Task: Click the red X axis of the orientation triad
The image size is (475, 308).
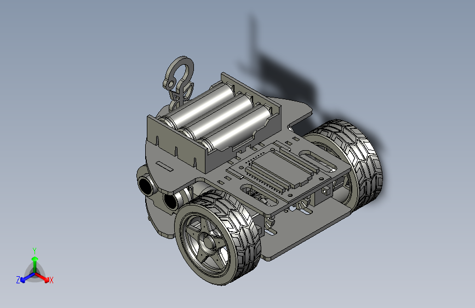Action: (x=43, y=277)
